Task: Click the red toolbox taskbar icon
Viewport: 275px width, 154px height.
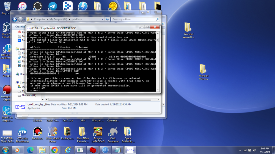Action: tap(93, 150)
